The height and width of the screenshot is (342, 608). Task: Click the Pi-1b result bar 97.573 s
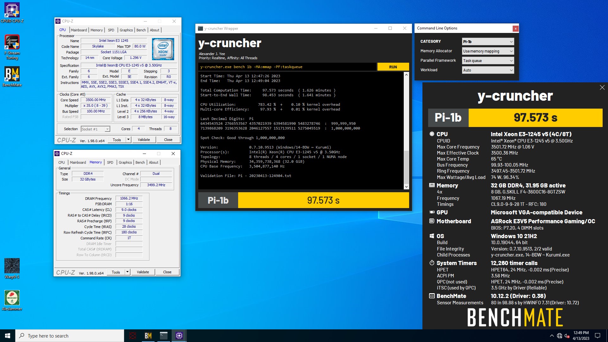pyautogui.click(x=323, y=200)
